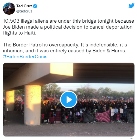Click the text "caused by Biden & Harris."
The image size is (137, 139).
tap(97, 51)
